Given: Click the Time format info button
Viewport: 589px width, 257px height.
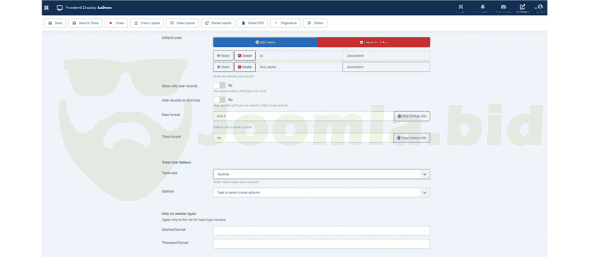Looking at the screenshot, I should 412,138.
